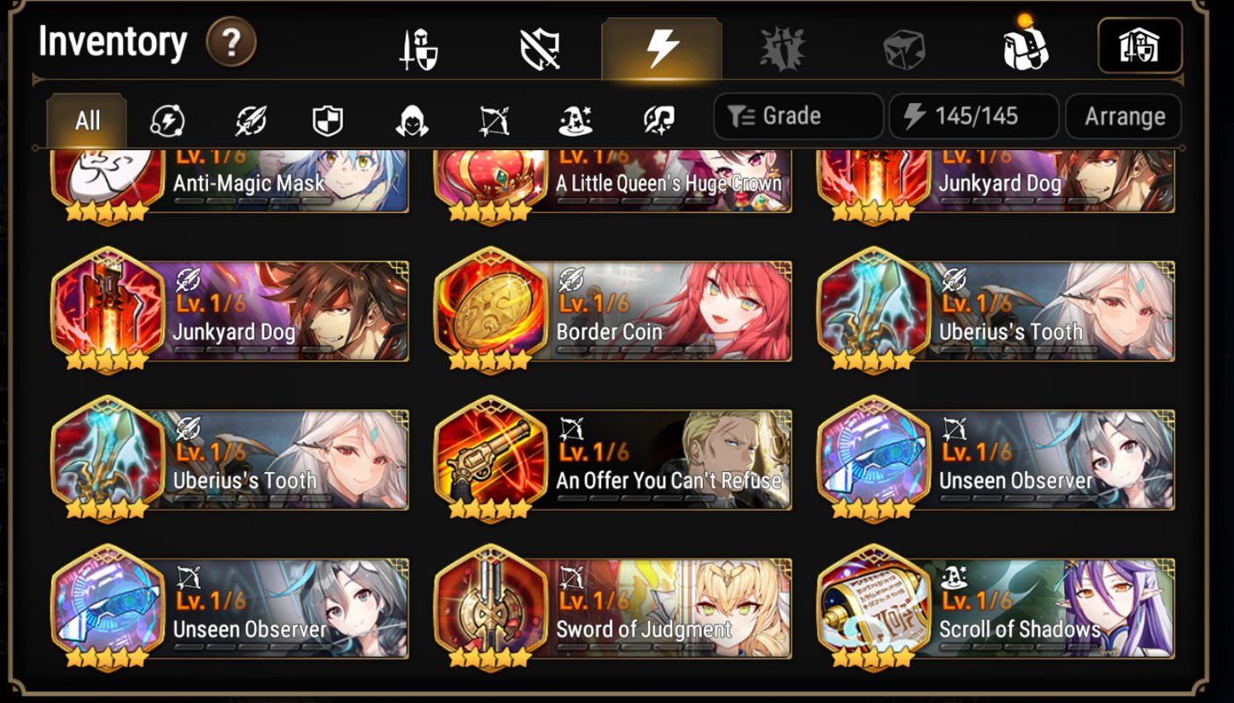Select the Sword of Judgment artifact
This screenshot has height=703, width=1234.
click(x=614, y=609)
